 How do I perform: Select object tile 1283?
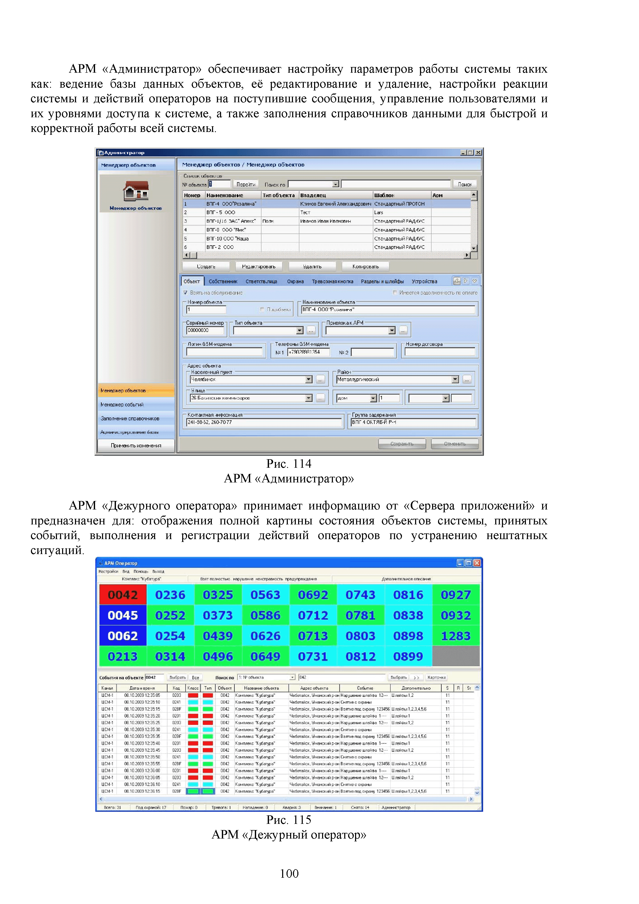pyautogui.click(x=456, y=635)
